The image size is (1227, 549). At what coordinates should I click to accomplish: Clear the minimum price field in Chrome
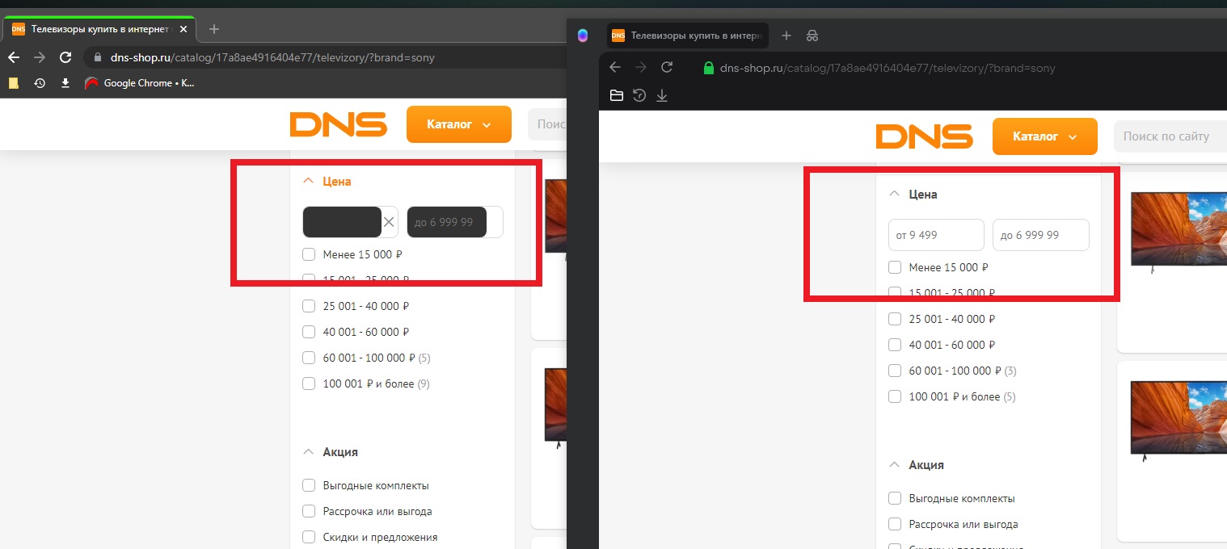[389, 222]
